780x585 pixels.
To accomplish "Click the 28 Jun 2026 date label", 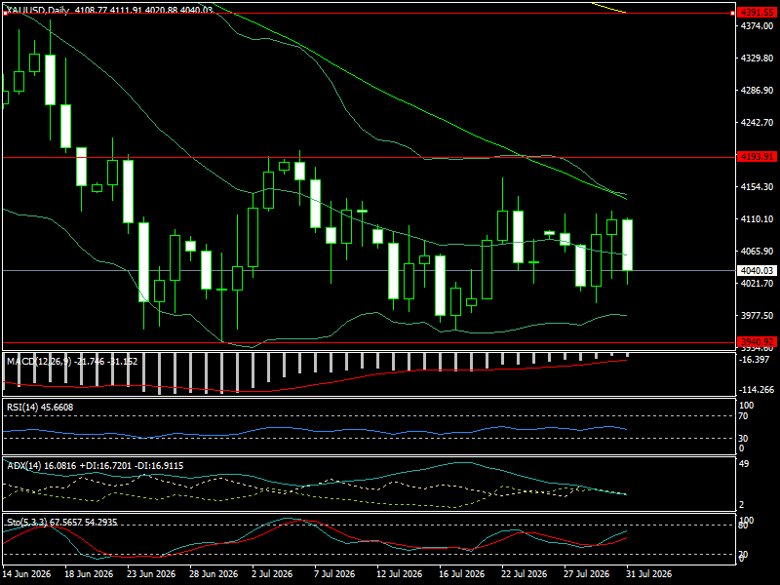I will [x=214, y=574].
